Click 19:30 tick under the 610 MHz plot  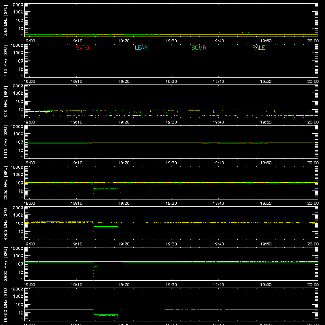click(171, 122)
